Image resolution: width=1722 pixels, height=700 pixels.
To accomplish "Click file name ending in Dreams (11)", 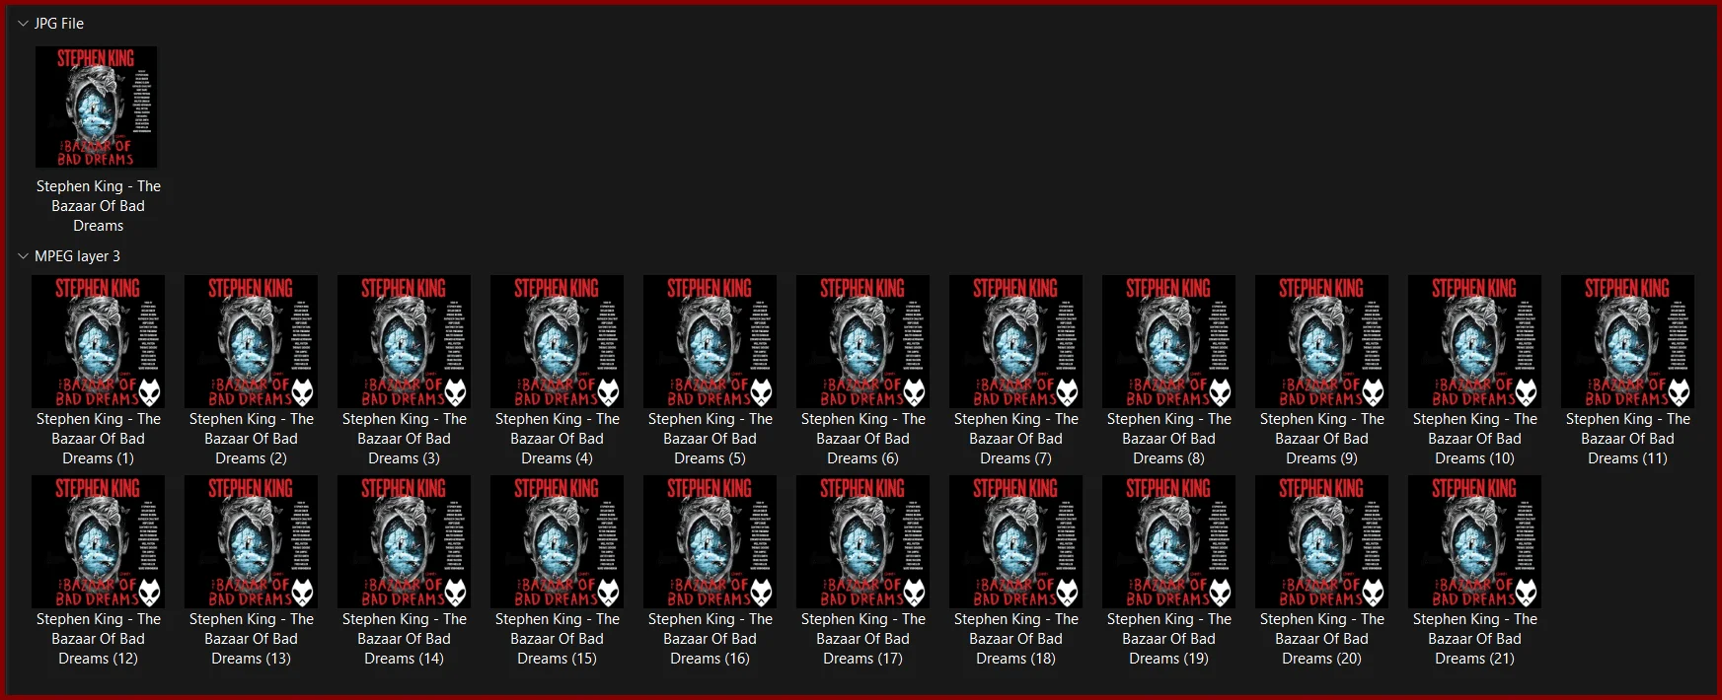I will (x=1627, y=439).
